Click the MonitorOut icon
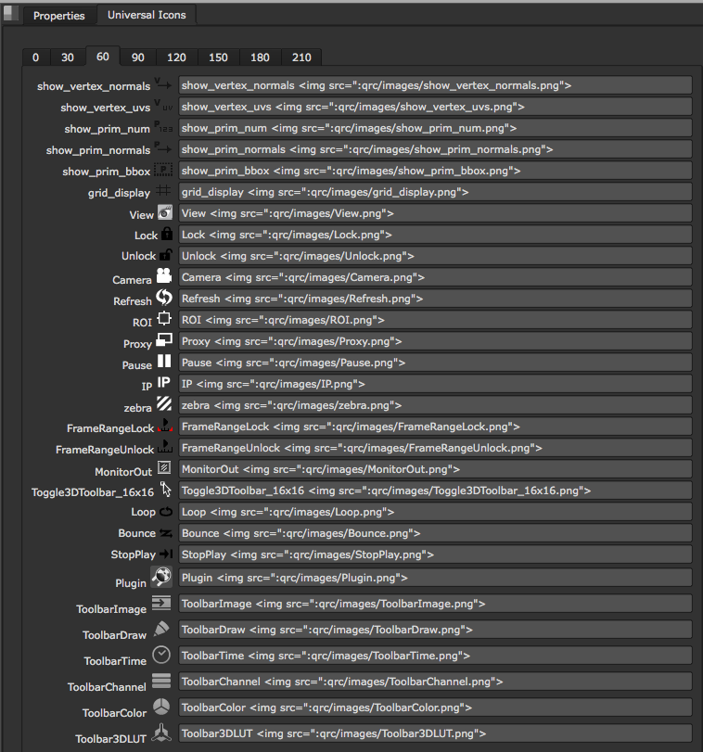Screen dimensions: 703x752 [x=164, y=467]
